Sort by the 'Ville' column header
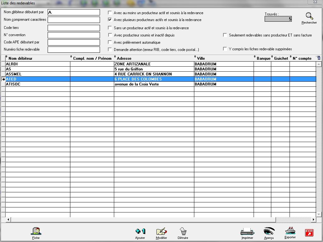This screenshot has height=242, width=323. point(201,58)
